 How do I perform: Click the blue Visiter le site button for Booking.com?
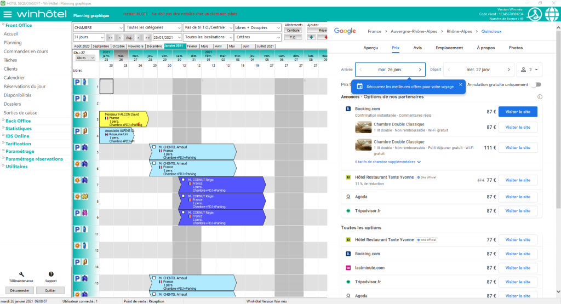(518, 112)
